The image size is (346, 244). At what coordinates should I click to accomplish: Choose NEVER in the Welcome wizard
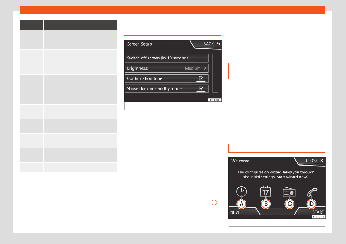coord(236,212)
